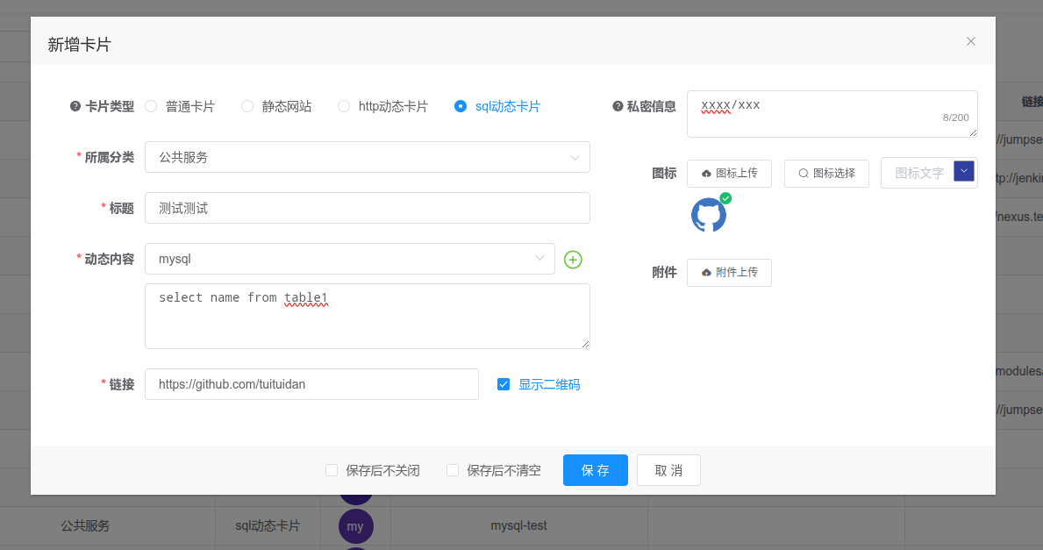Click the 图标上传 button

(729, 174)
